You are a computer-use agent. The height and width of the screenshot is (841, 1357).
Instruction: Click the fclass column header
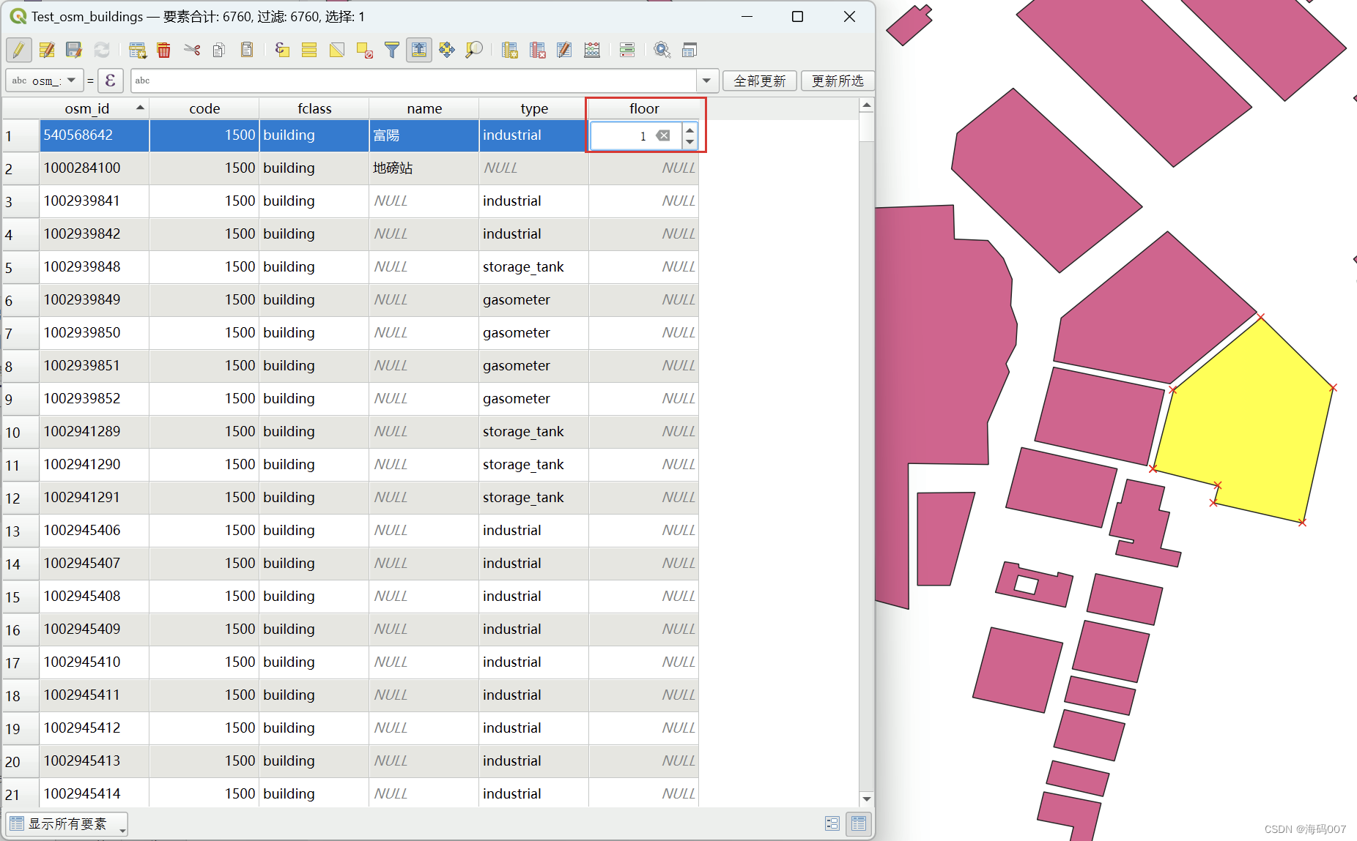click(314, 108)
